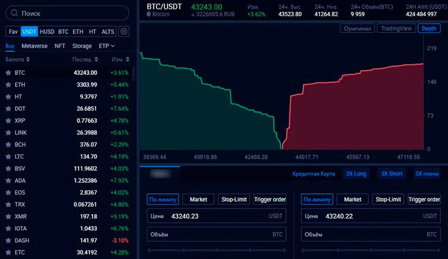Set buy amount percentage slider
The height and width of the screenshot is (259, 448).
(x=217, y=250)
